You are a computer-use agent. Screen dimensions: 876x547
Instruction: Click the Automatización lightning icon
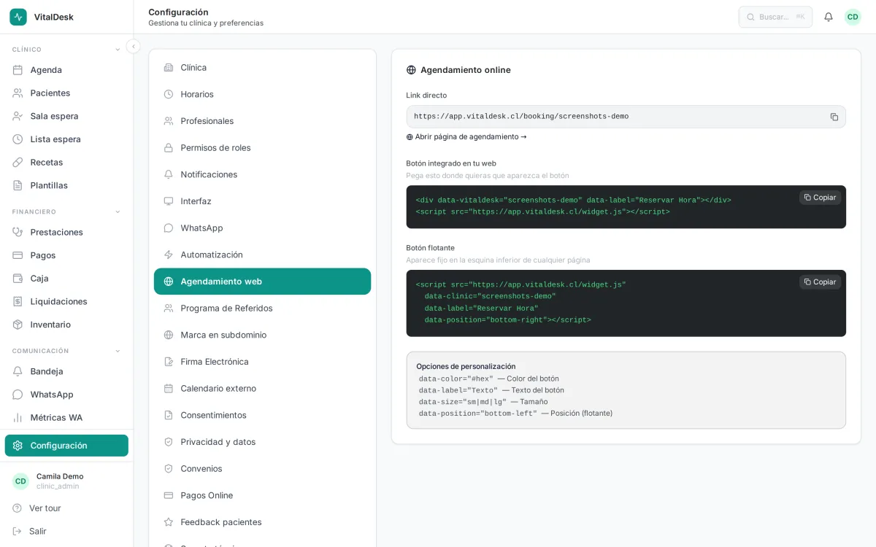point(169,255)
